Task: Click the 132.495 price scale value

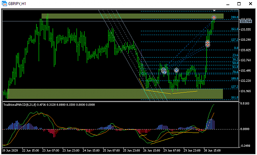Action: (245, 71)
